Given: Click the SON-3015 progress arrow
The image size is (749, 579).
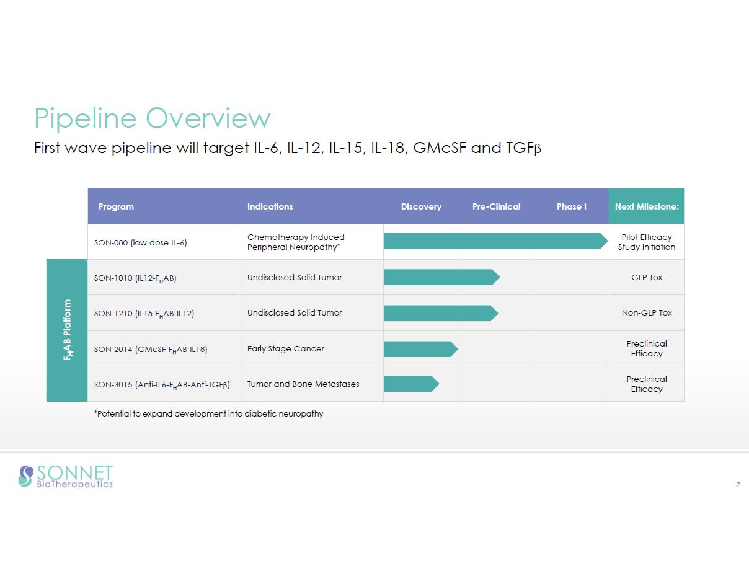Looking at the screenshot, I should (410, 384).
